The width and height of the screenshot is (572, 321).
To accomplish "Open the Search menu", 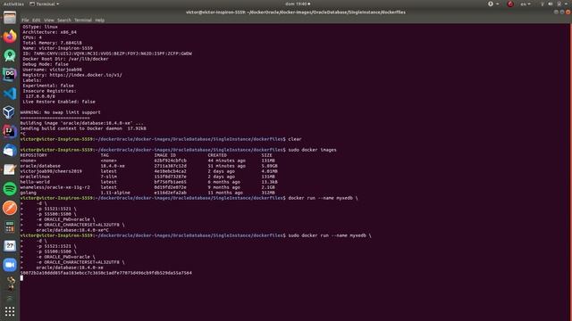I will coord(64,20).
